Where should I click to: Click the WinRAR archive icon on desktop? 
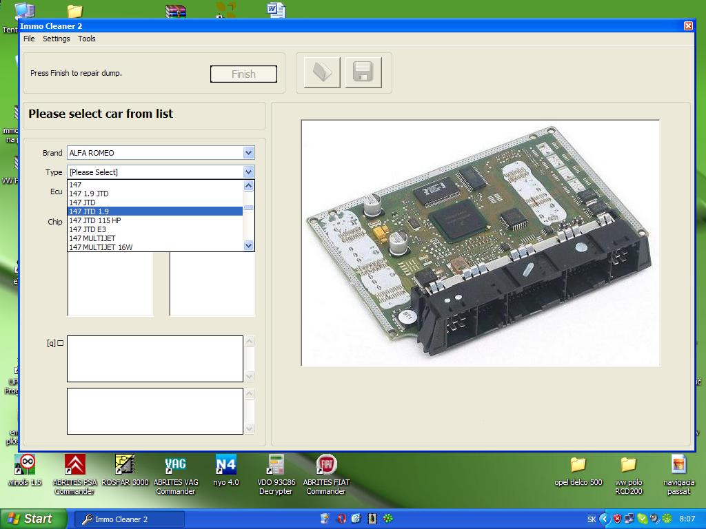[x=176, y=10]
